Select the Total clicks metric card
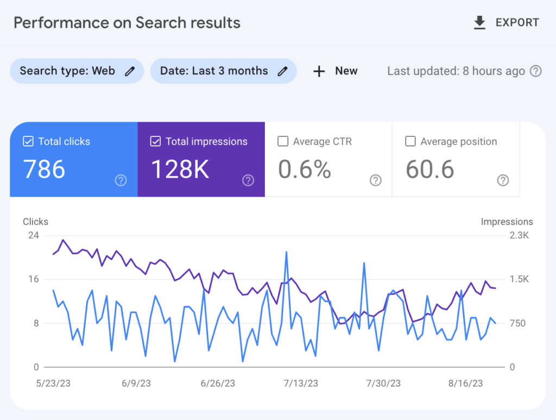This screenshot has height=420, width=556. click(x=73, y=159)
